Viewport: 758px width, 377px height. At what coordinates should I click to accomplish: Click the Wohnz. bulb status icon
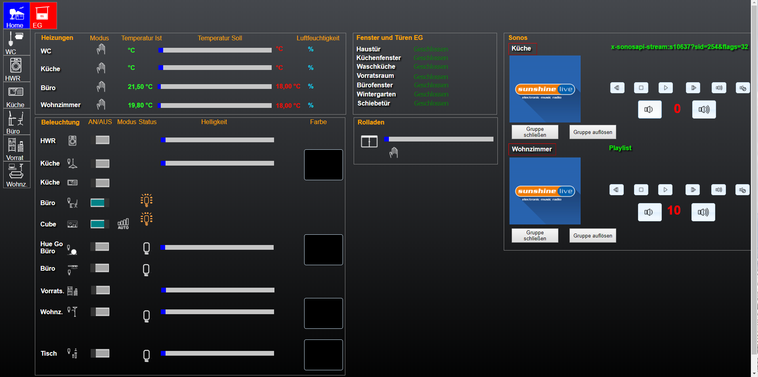tap(147, 316)
